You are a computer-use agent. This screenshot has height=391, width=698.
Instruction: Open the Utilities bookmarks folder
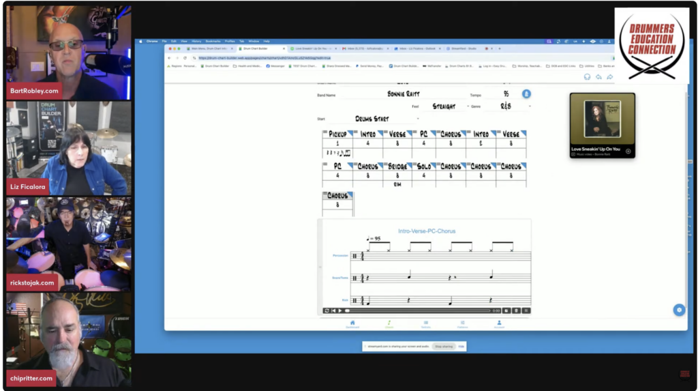point(588,66)
